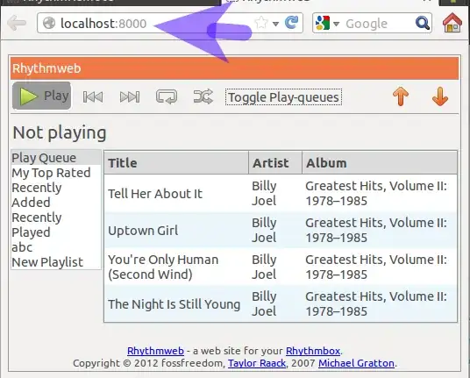This screenshot has height=378, width=470.
Task: Click the browser back arrow
Action: click(x=17, y=23)
